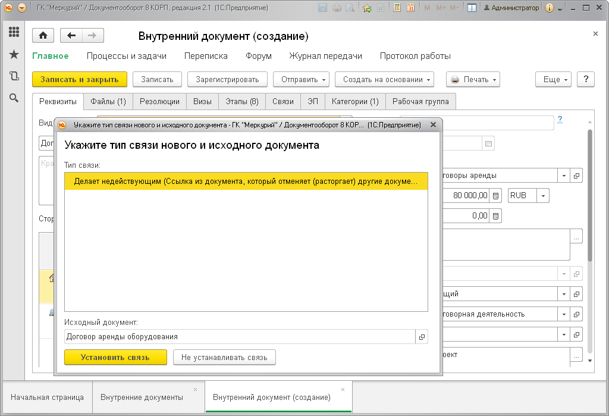Open the calendar icon in title bar
This screenshot has width=609, height=416.
coord(410,8)
